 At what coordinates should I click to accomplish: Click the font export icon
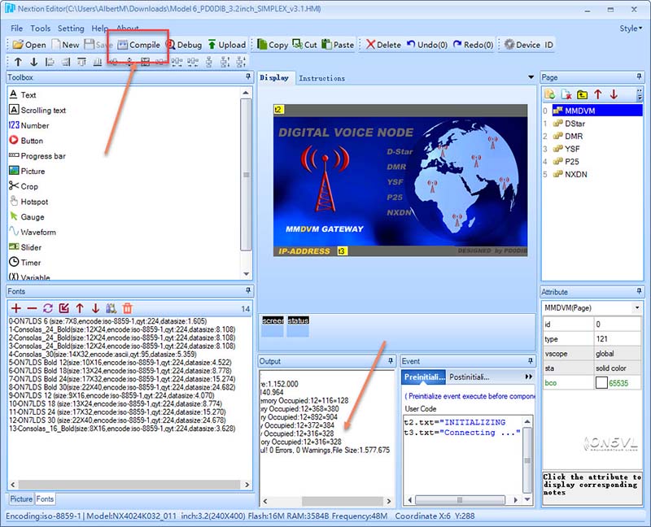pyautogui.click(x=63, y=308)
